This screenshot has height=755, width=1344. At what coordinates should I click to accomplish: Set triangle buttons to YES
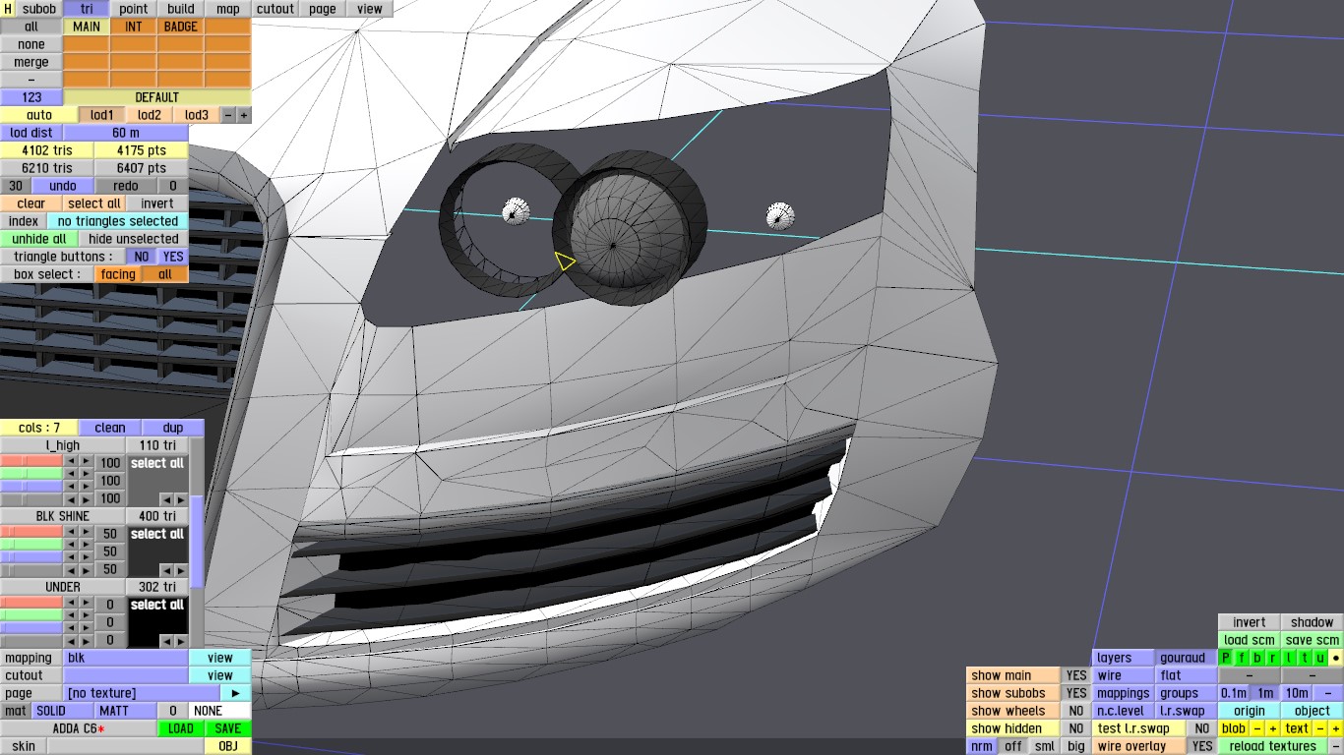(173, 257)
